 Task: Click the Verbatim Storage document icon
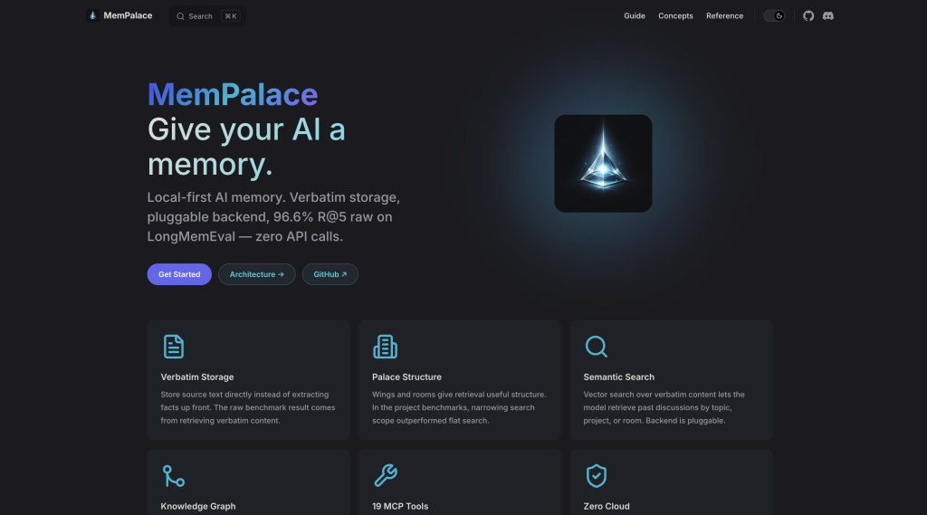coord(173,347)
